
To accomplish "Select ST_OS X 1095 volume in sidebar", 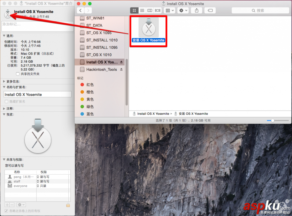I will point(100,33).
